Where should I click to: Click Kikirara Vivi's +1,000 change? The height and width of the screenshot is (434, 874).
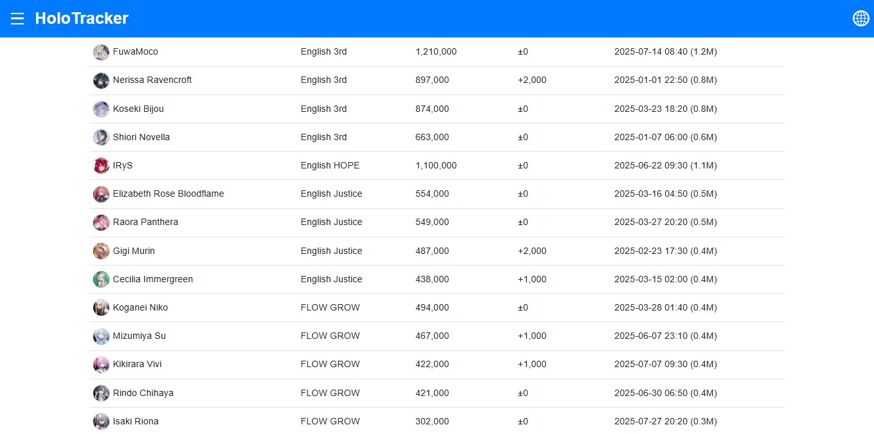532,364
